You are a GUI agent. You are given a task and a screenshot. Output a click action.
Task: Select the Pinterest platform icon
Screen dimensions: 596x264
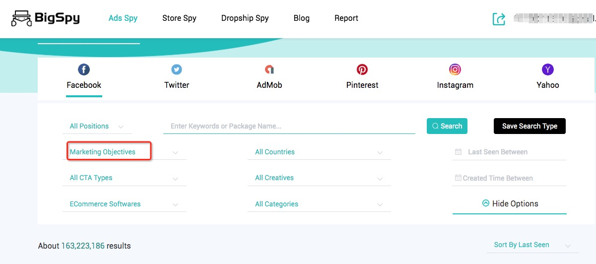coord(362,69)
